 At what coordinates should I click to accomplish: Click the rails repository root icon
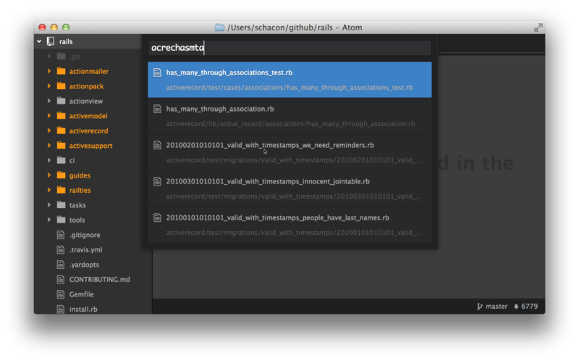coord(51,42)
